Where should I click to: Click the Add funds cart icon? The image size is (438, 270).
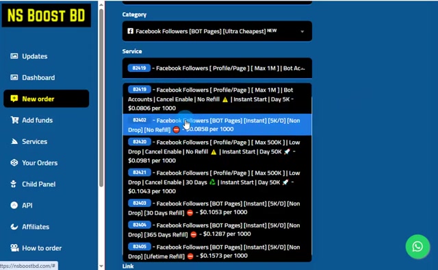14,120
